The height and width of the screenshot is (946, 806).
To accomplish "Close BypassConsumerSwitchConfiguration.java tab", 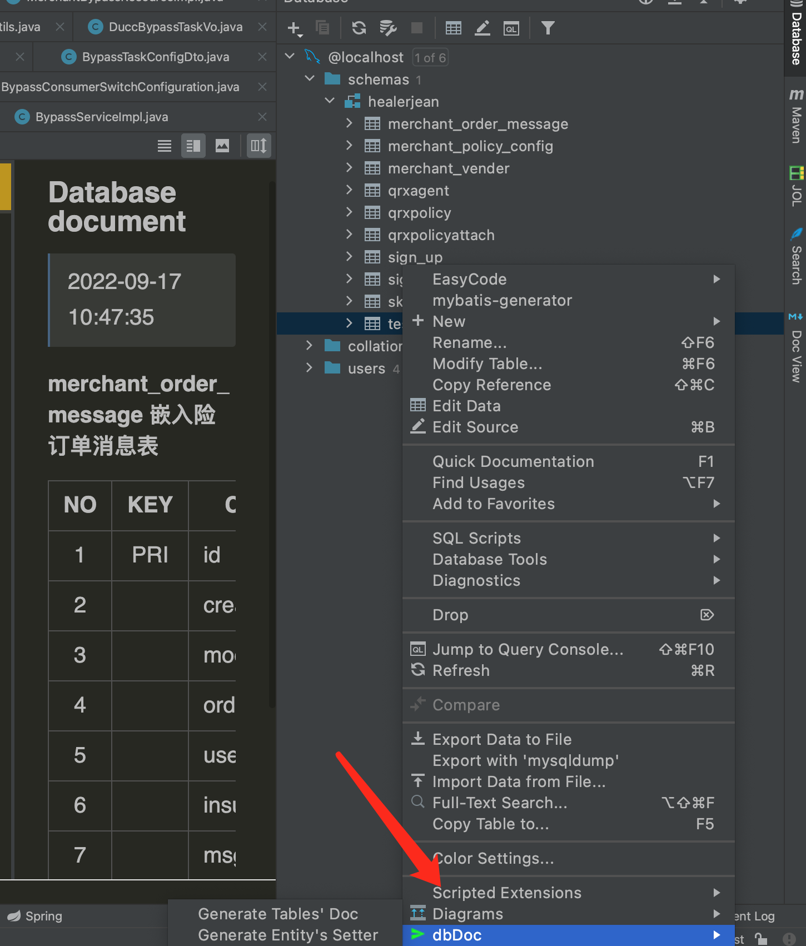I will pyautogui.click(x=262, y=87).
